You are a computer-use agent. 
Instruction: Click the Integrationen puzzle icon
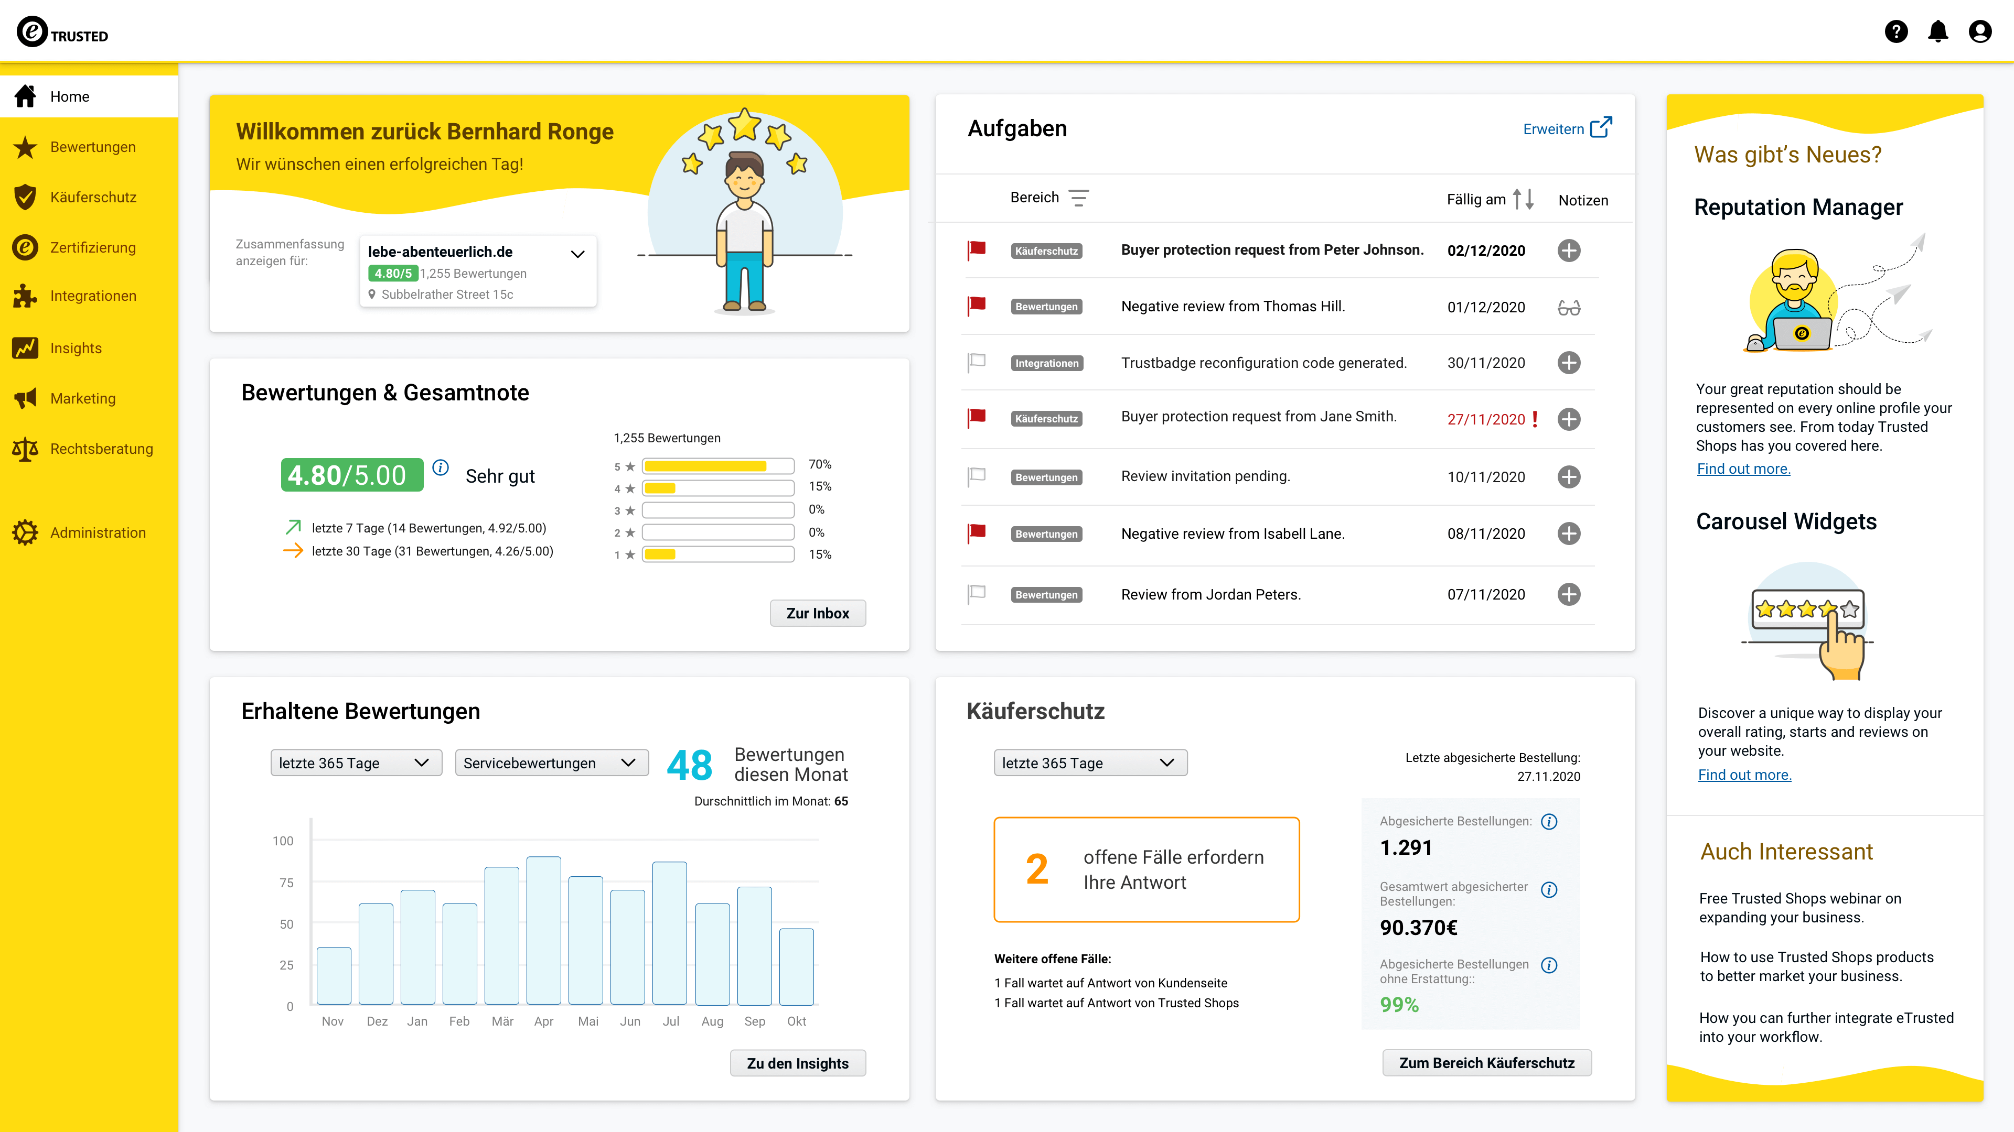(x=25, y=295)
